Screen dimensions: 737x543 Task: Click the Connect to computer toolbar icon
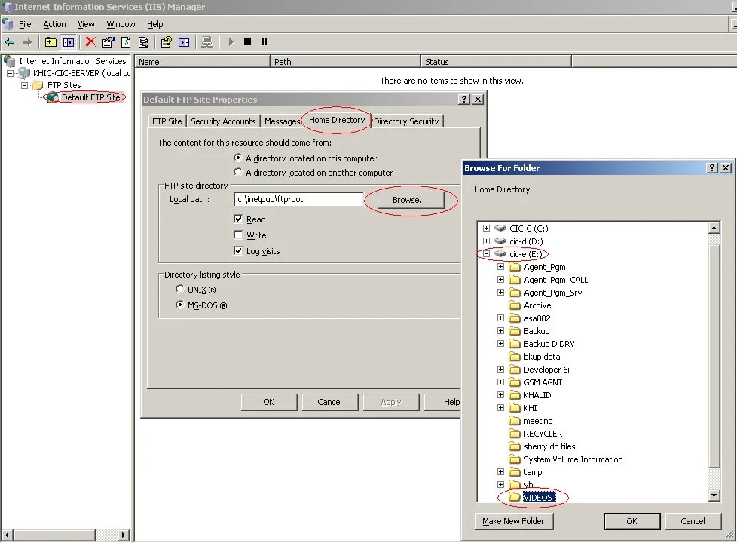coord(206,42)
